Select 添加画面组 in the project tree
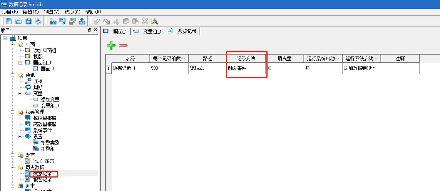440x191 pixels. coord(45,50)
